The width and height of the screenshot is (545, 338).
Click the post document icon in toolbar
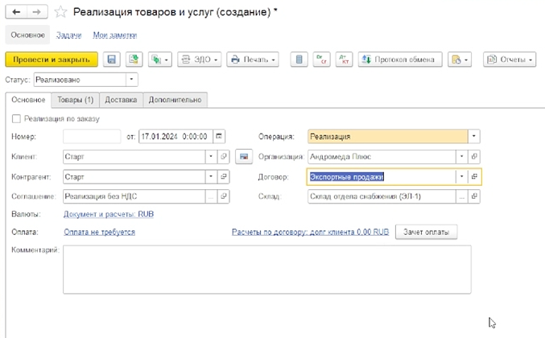tap(133, 60)
